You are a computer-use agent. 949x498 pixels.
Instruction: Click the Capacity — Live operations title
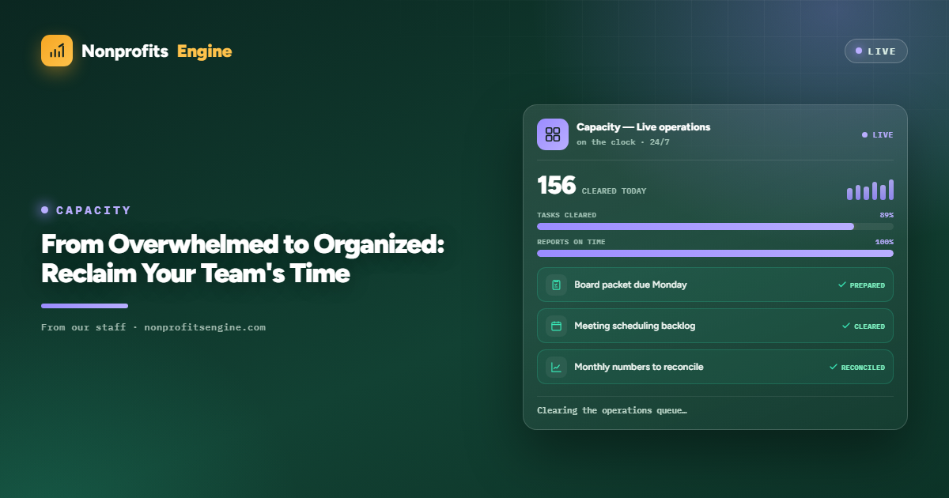(x=643, y=127)
